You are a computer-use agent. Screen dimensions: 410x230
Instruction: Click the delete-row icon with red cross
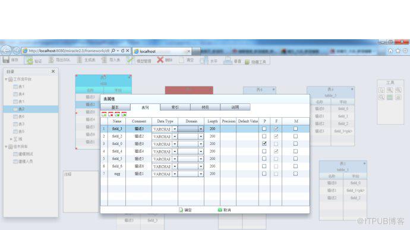point(111,114)
